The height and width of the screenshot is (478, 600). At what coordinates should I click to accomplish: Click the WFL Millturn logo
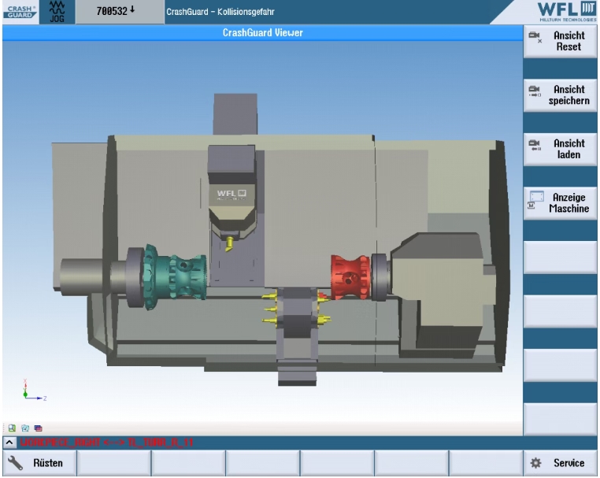pos(566,12)
